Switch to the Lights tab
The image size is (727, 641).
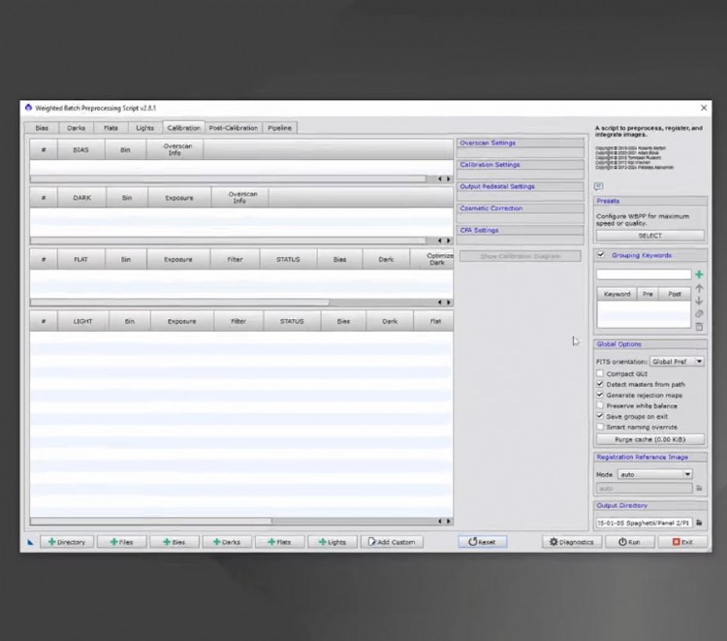pyautogui.click(x=145, y=128)
